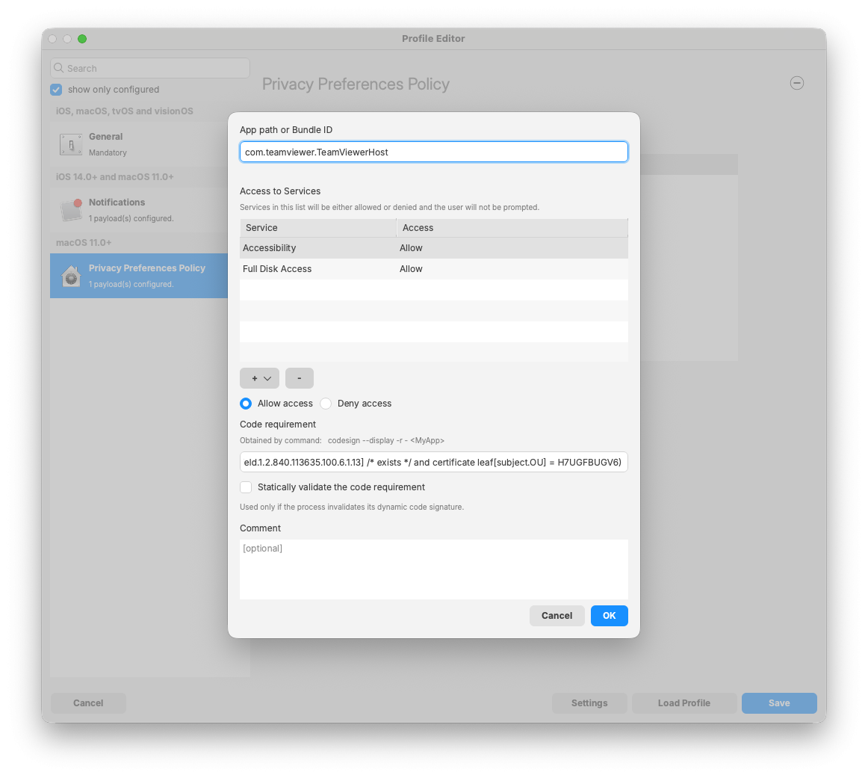Click the Privacy Preferences Policy house icon
The height and width of the screenshot is (778, 868).
click(71, 276)
